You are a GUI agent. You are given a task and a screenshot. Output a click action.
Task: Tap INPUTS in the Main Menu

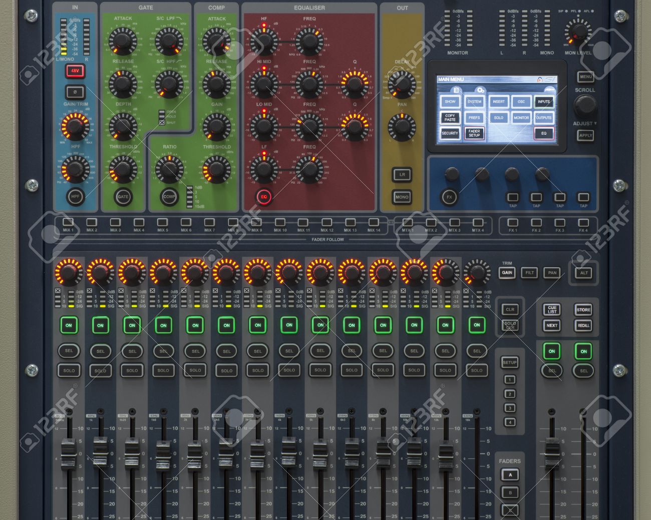pyautogui.click(x=544, y=102)
